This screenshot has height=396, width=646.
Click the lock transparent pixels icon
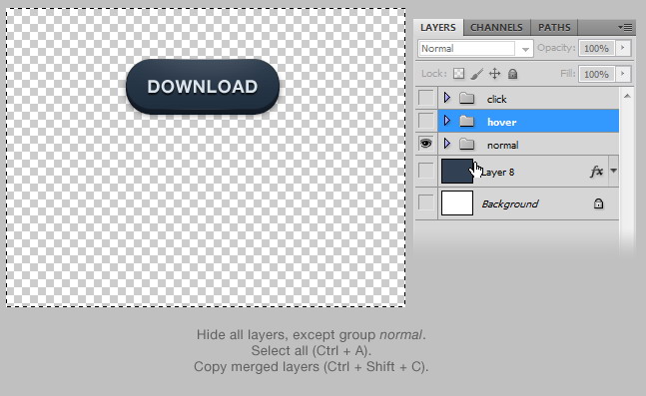458,74
